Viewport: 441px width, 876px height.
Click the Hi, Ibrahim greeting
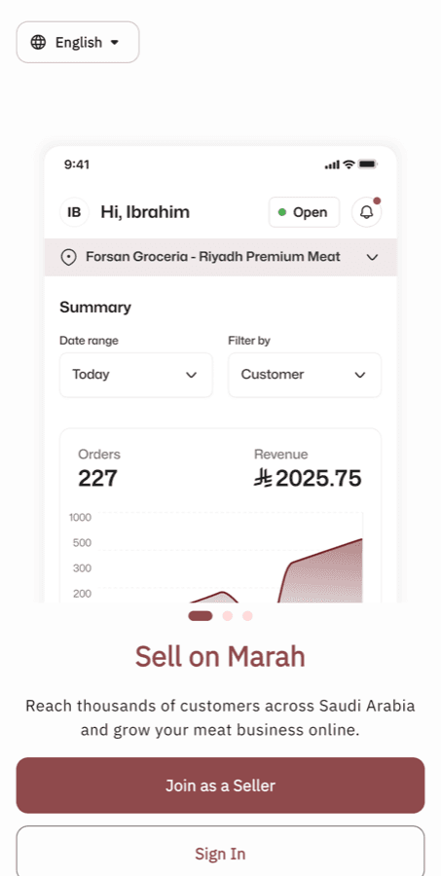pyautogui.click(x=145, y=212)
